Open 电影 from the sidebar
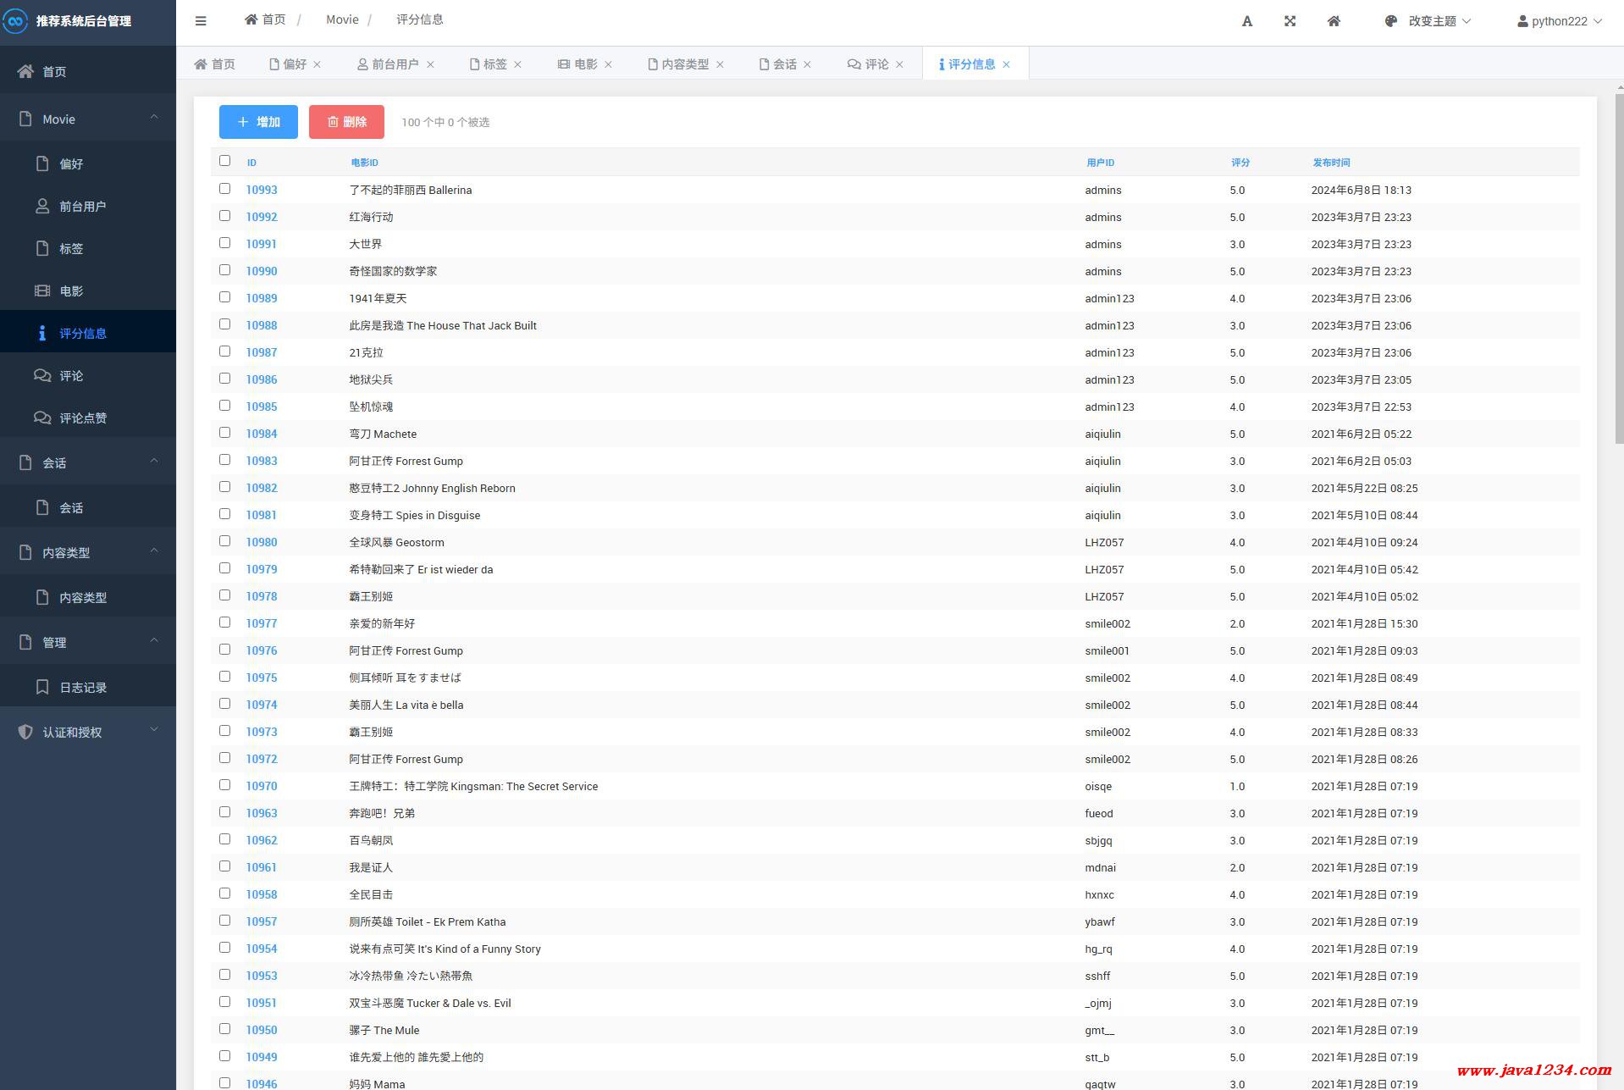Viewport: 1624px width, 1090px height. click(x=71, y=291)
